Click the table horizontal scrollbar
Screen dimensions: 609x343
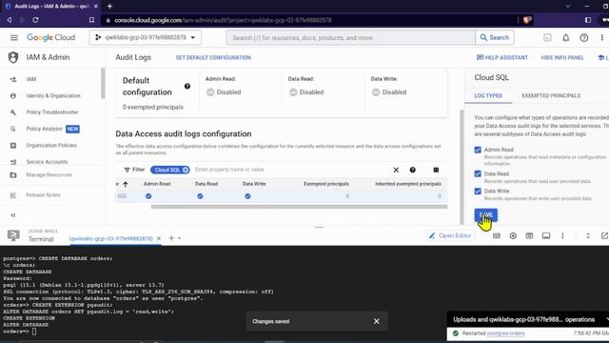point(299,207)
